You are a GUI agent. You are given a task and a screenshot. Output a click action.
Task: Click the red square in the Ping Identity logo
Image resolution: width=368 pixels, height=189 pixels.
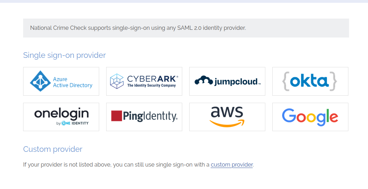pos(116,116)
